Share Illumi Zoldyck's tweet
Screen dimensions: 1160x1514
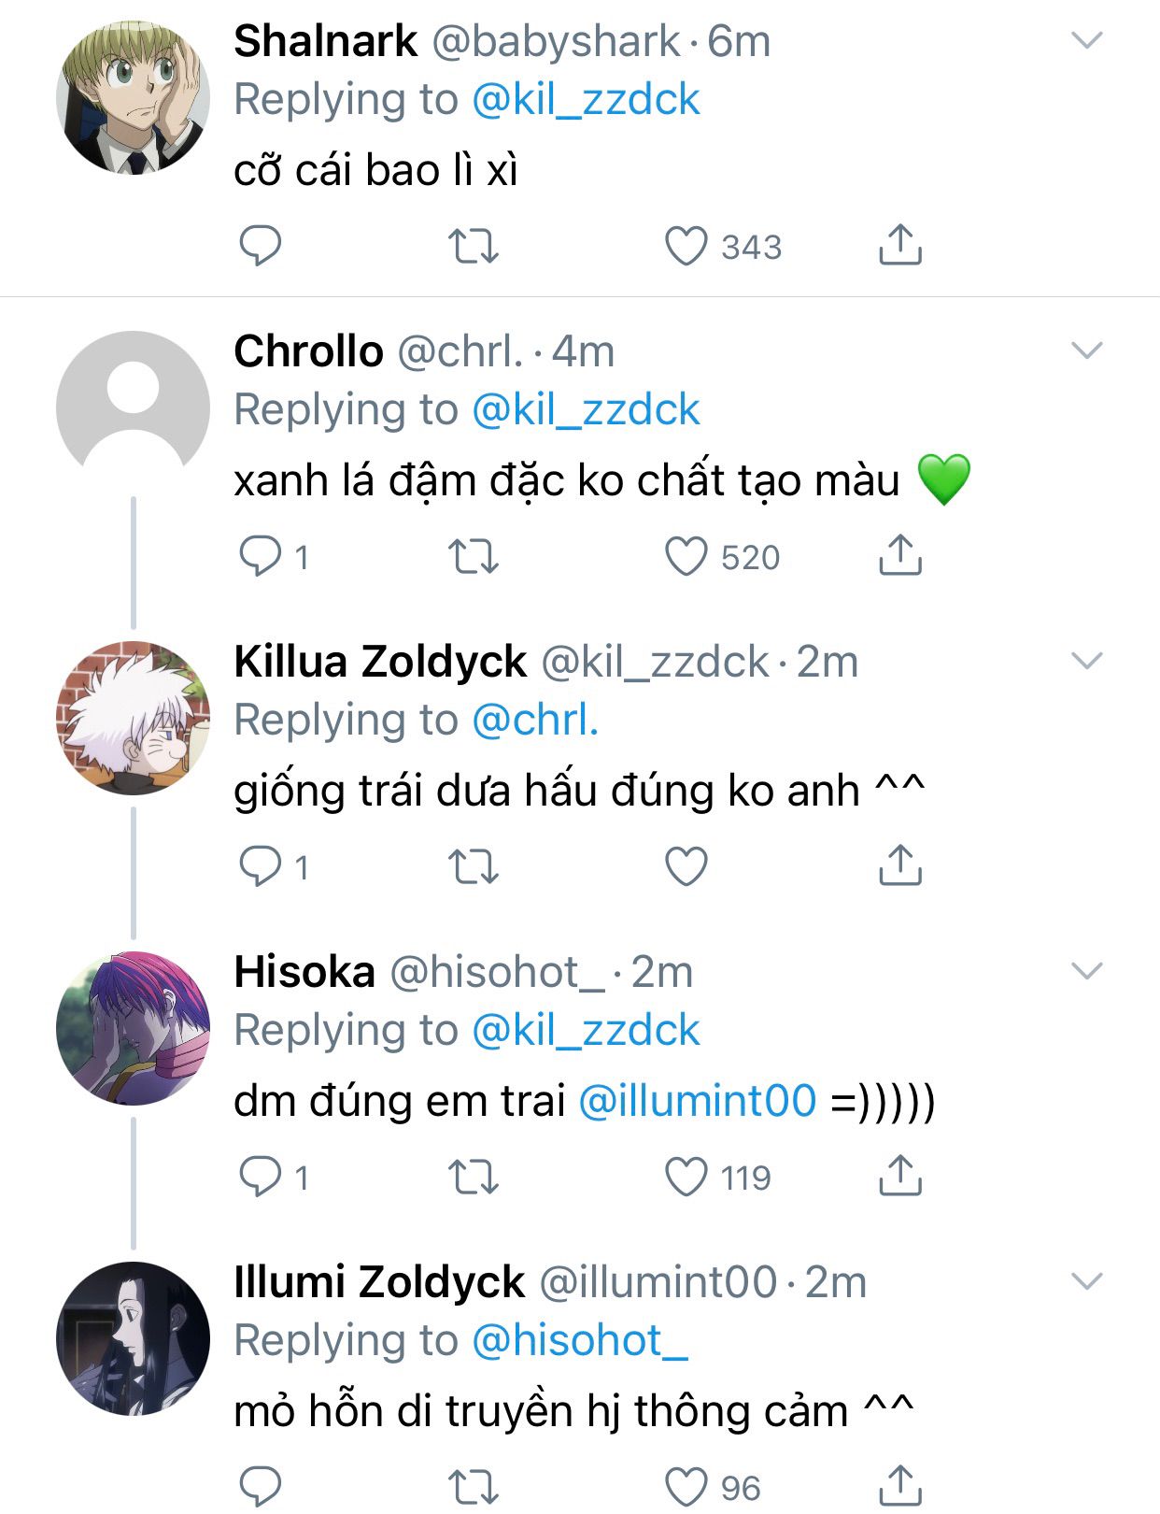pos(899,1485)
